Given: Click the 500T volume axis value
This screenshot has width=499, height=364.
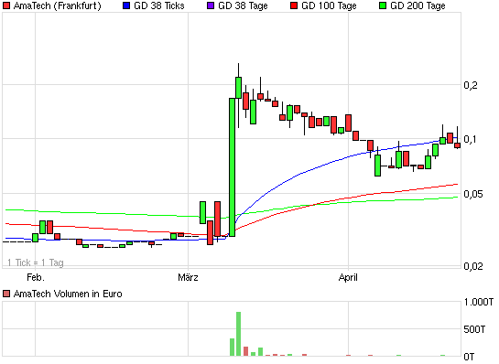Looking at the screenshot, I should point(474,329).
